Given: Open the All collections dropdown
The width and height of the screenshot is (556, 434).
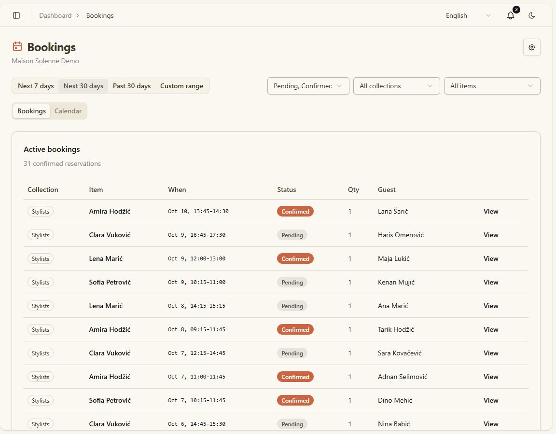Looking at the screenshot, I should tap(396, 86).
